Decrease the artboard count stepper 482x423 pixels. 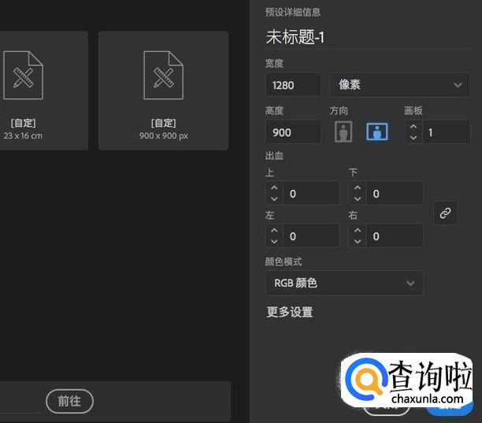414,138
